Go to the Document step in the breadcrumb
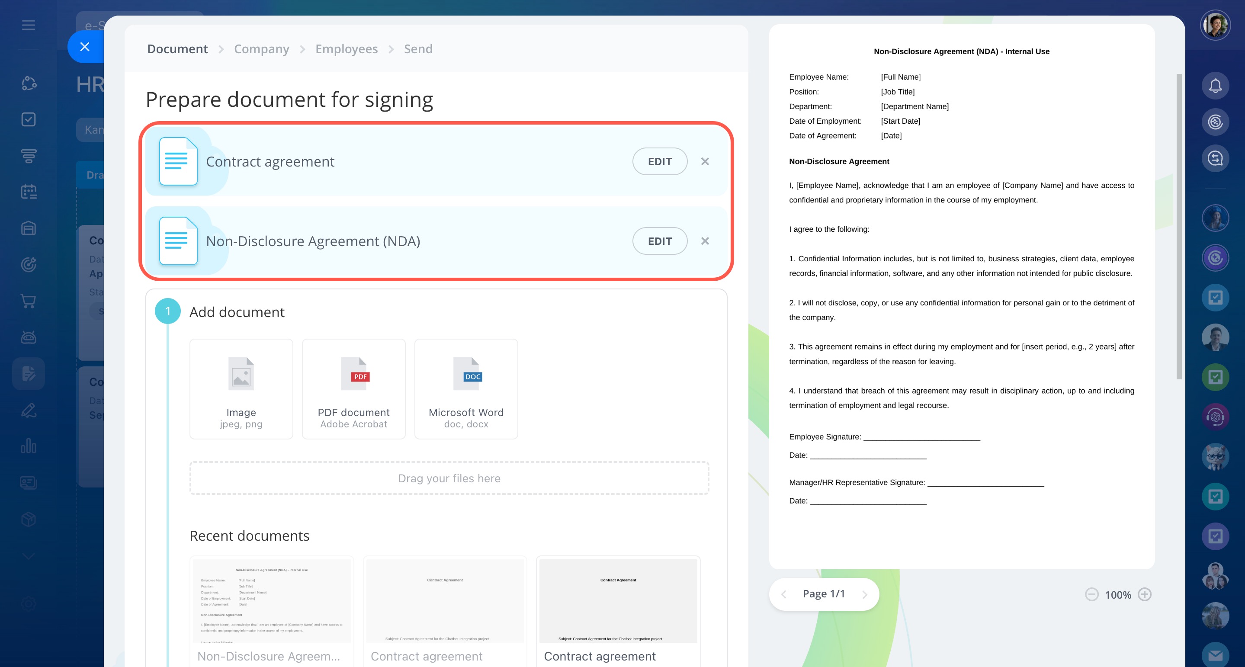 pos(177,49)
